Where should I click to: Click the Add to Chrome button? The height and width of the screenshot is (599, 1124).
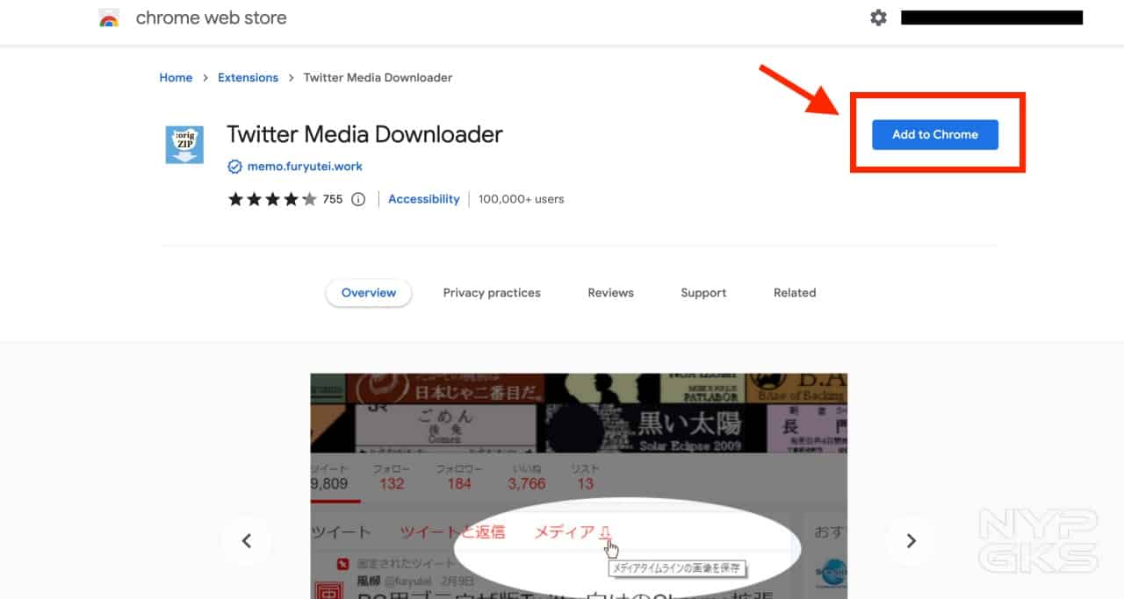pos(935,134)
